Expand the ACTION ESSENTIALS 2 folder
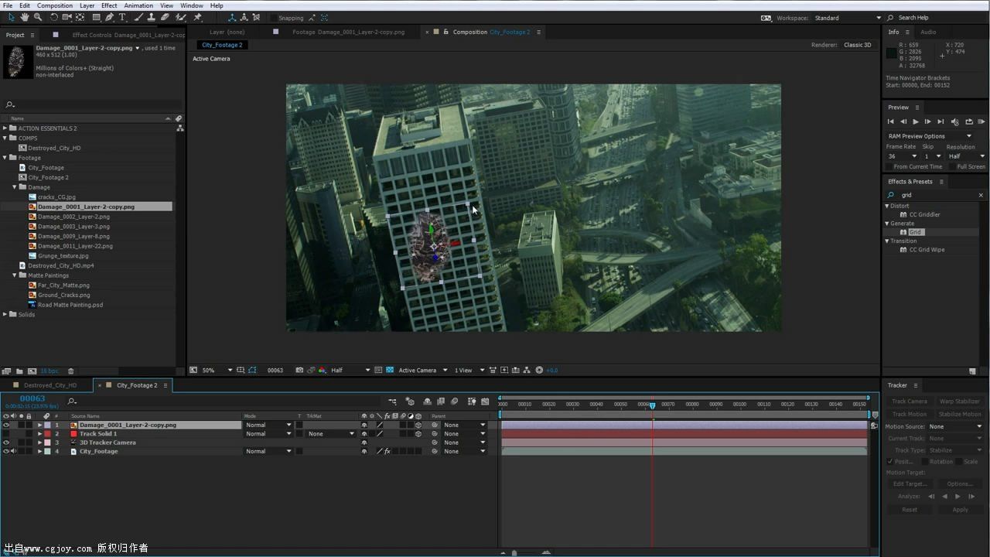Viewport: 990px width, 557px height. coord(5,128)
